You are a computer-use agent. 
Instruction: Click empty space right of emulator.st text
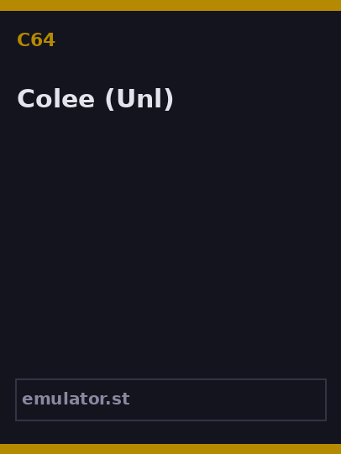coord(226,399)
